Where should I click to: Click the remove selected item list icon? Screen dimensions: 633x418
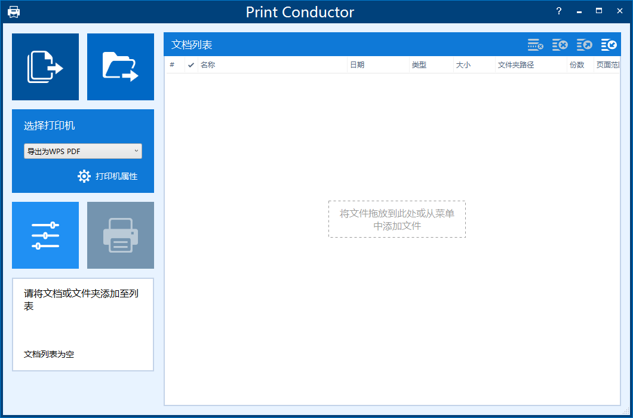535,45
